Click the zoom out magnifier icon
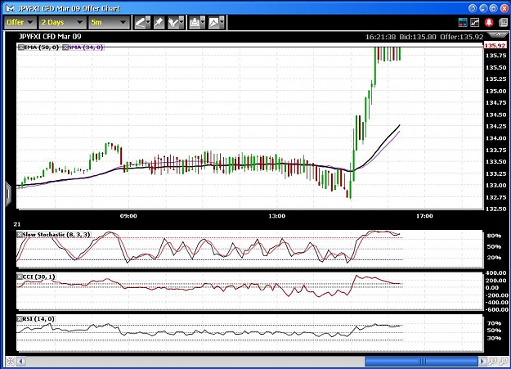The width and height of the screenshot is (511, 369). tap(504, 361)
